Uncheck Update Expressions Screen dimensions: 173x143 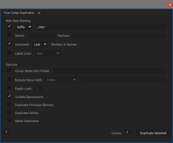click(9, 96)
